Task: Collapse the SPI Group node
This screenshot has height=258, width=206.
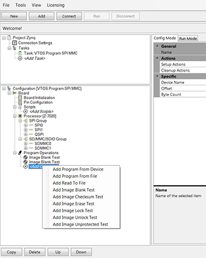Action: (x=20, y=121)
